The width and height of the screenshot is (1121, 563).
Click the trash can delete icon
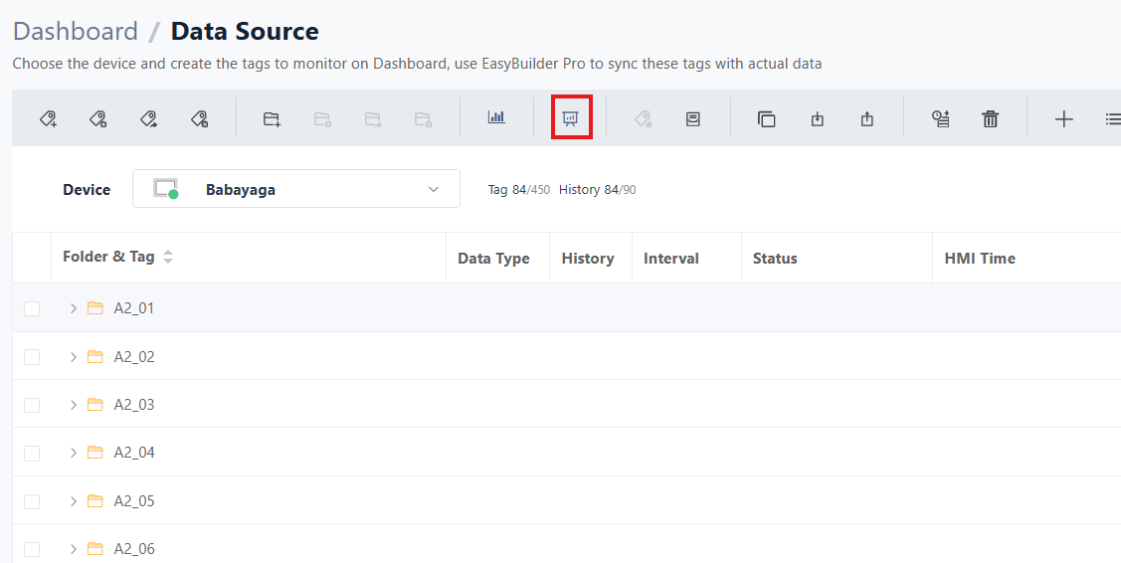(x=990, y=119)
